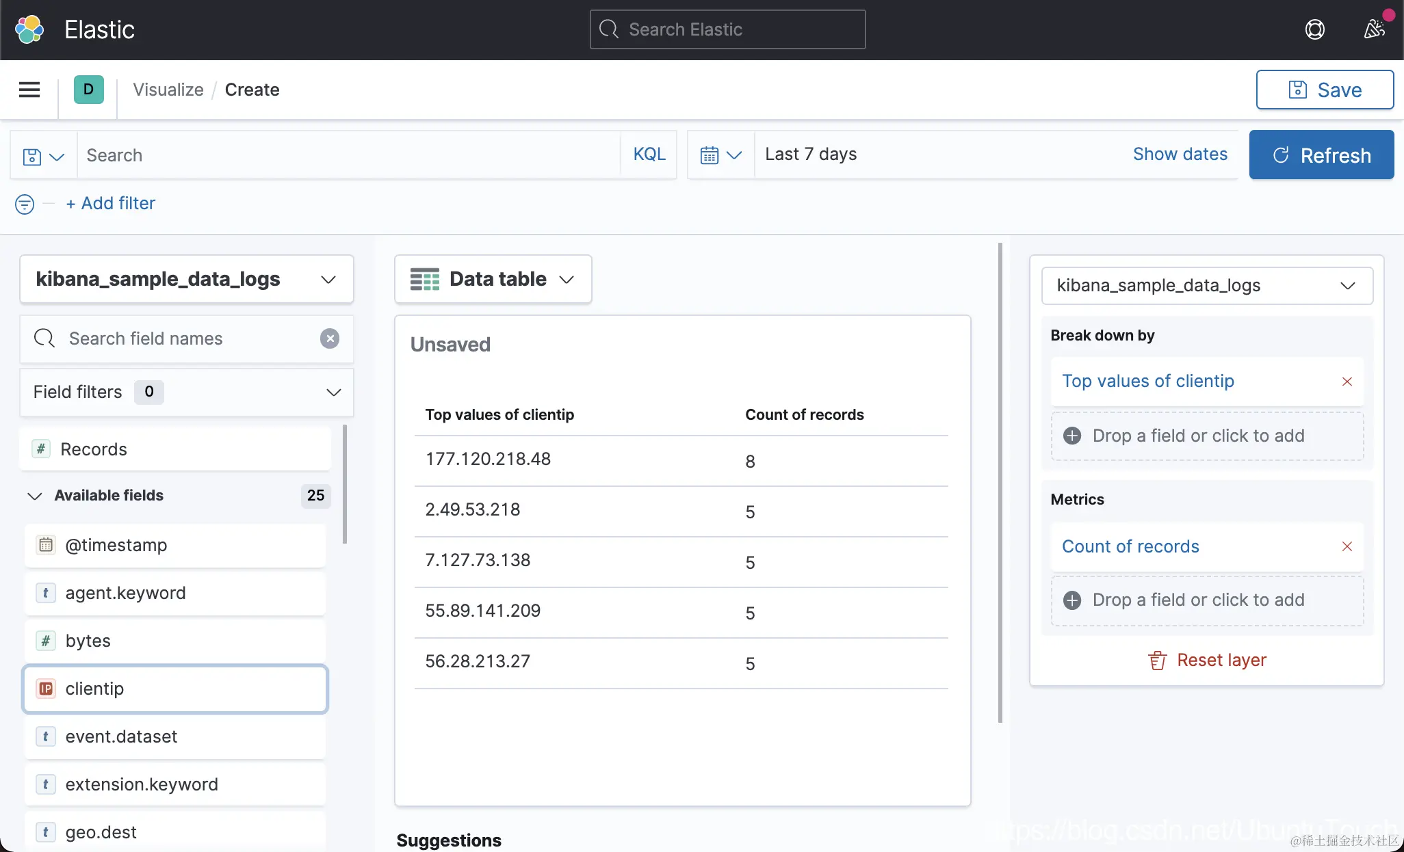Open the help menu lifebuoy icon

pyautogui.click(x=1314, y=29)
